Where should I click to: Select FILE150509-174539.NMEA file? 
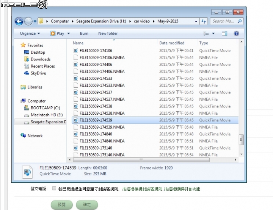(102, 127)
